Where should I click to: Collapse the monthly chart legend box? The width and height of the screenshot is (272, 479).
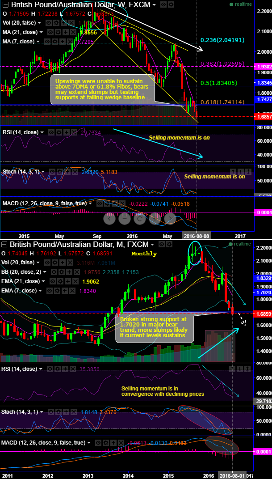4,244
